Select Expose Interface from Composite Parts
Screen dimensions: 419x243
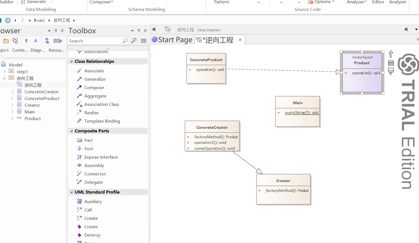click(101, 157)
